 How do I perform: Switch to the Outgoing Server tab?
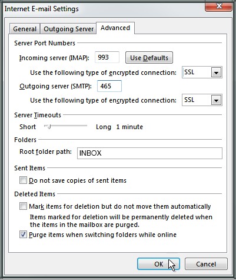click(x=68, y=29)
